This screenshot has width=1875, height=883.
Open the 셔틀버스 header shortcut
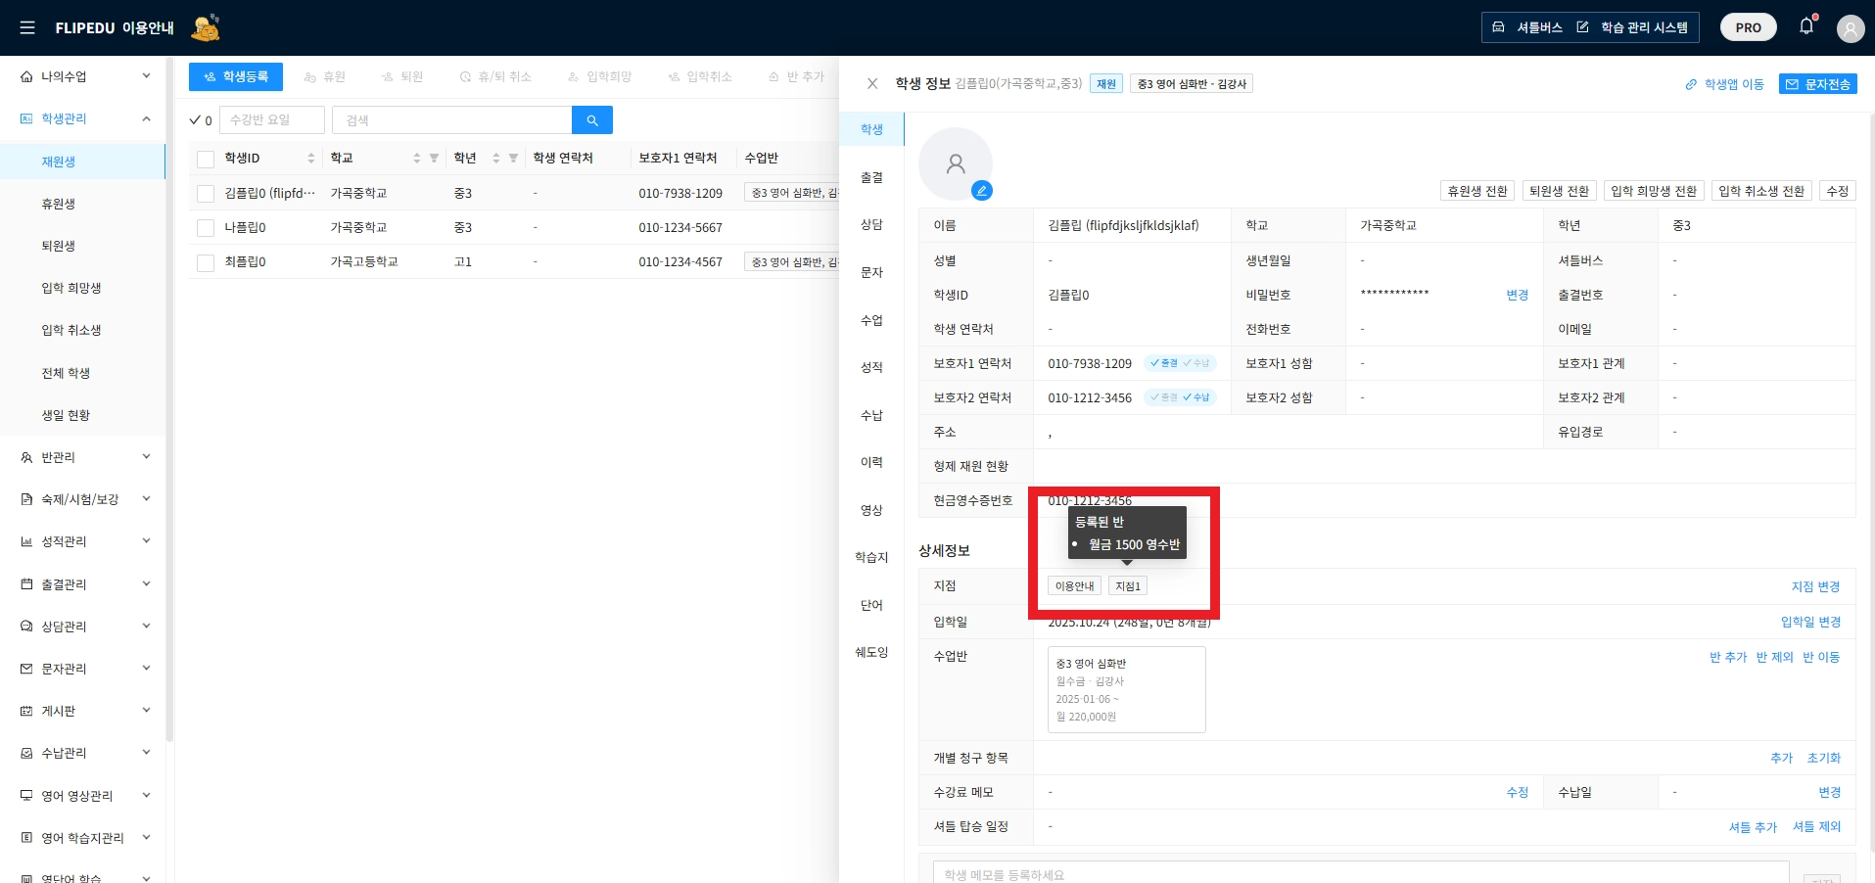[x=1526, y=27]
